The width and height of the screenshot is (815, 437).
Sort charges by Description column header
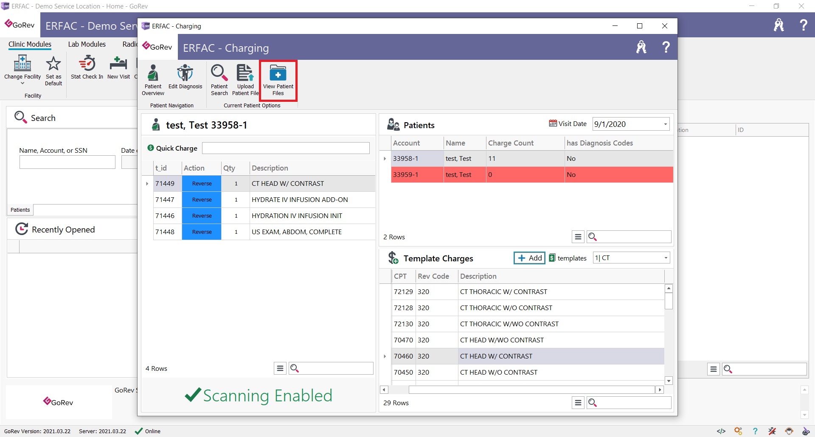pos(312,168)
